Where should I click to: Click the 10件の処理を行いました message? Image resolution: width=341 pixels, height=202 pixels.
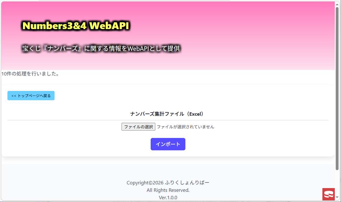[30, 74]
